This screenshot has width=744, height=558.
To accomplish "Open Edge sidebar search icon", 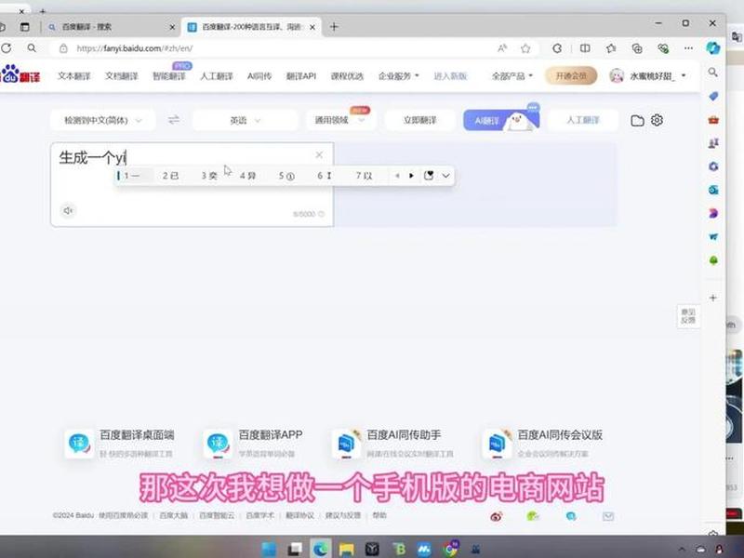I will [x=712, y=73].
